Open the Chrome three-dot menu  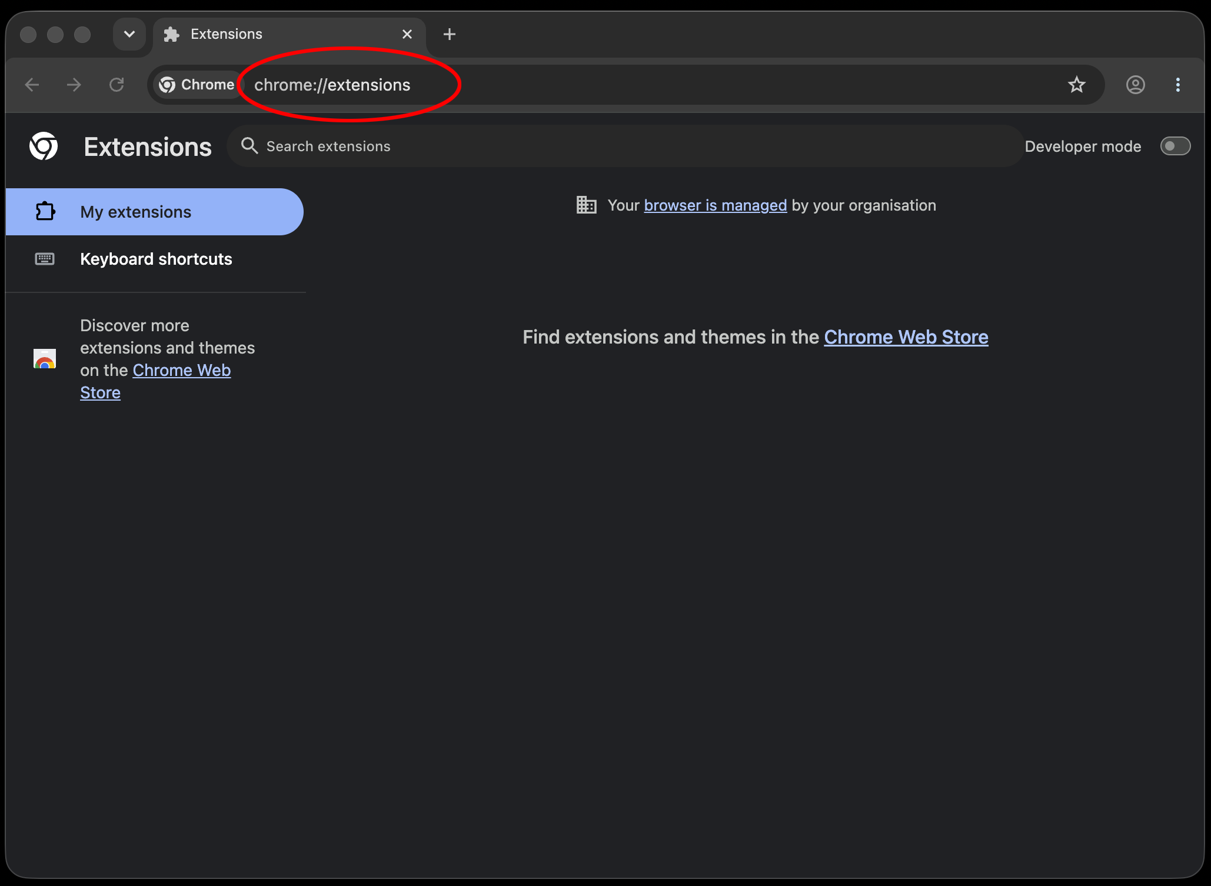pos(1177,85)
